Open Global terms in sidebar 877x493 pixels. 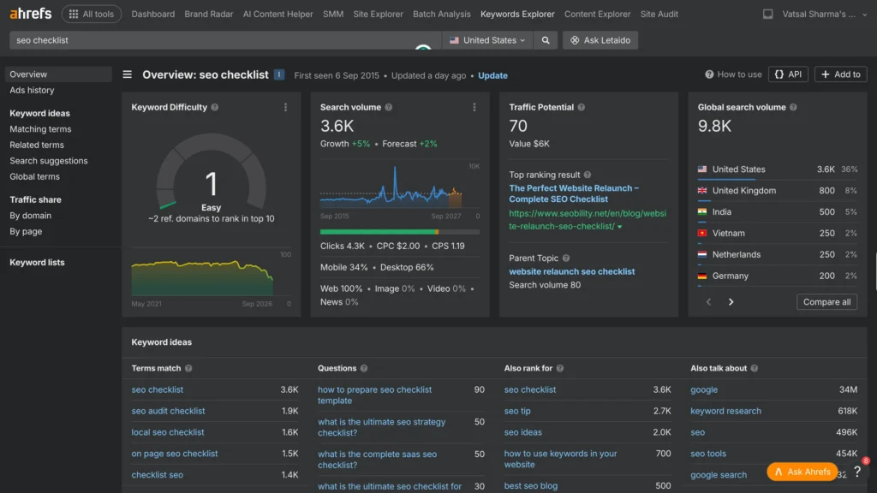point(34,176)
